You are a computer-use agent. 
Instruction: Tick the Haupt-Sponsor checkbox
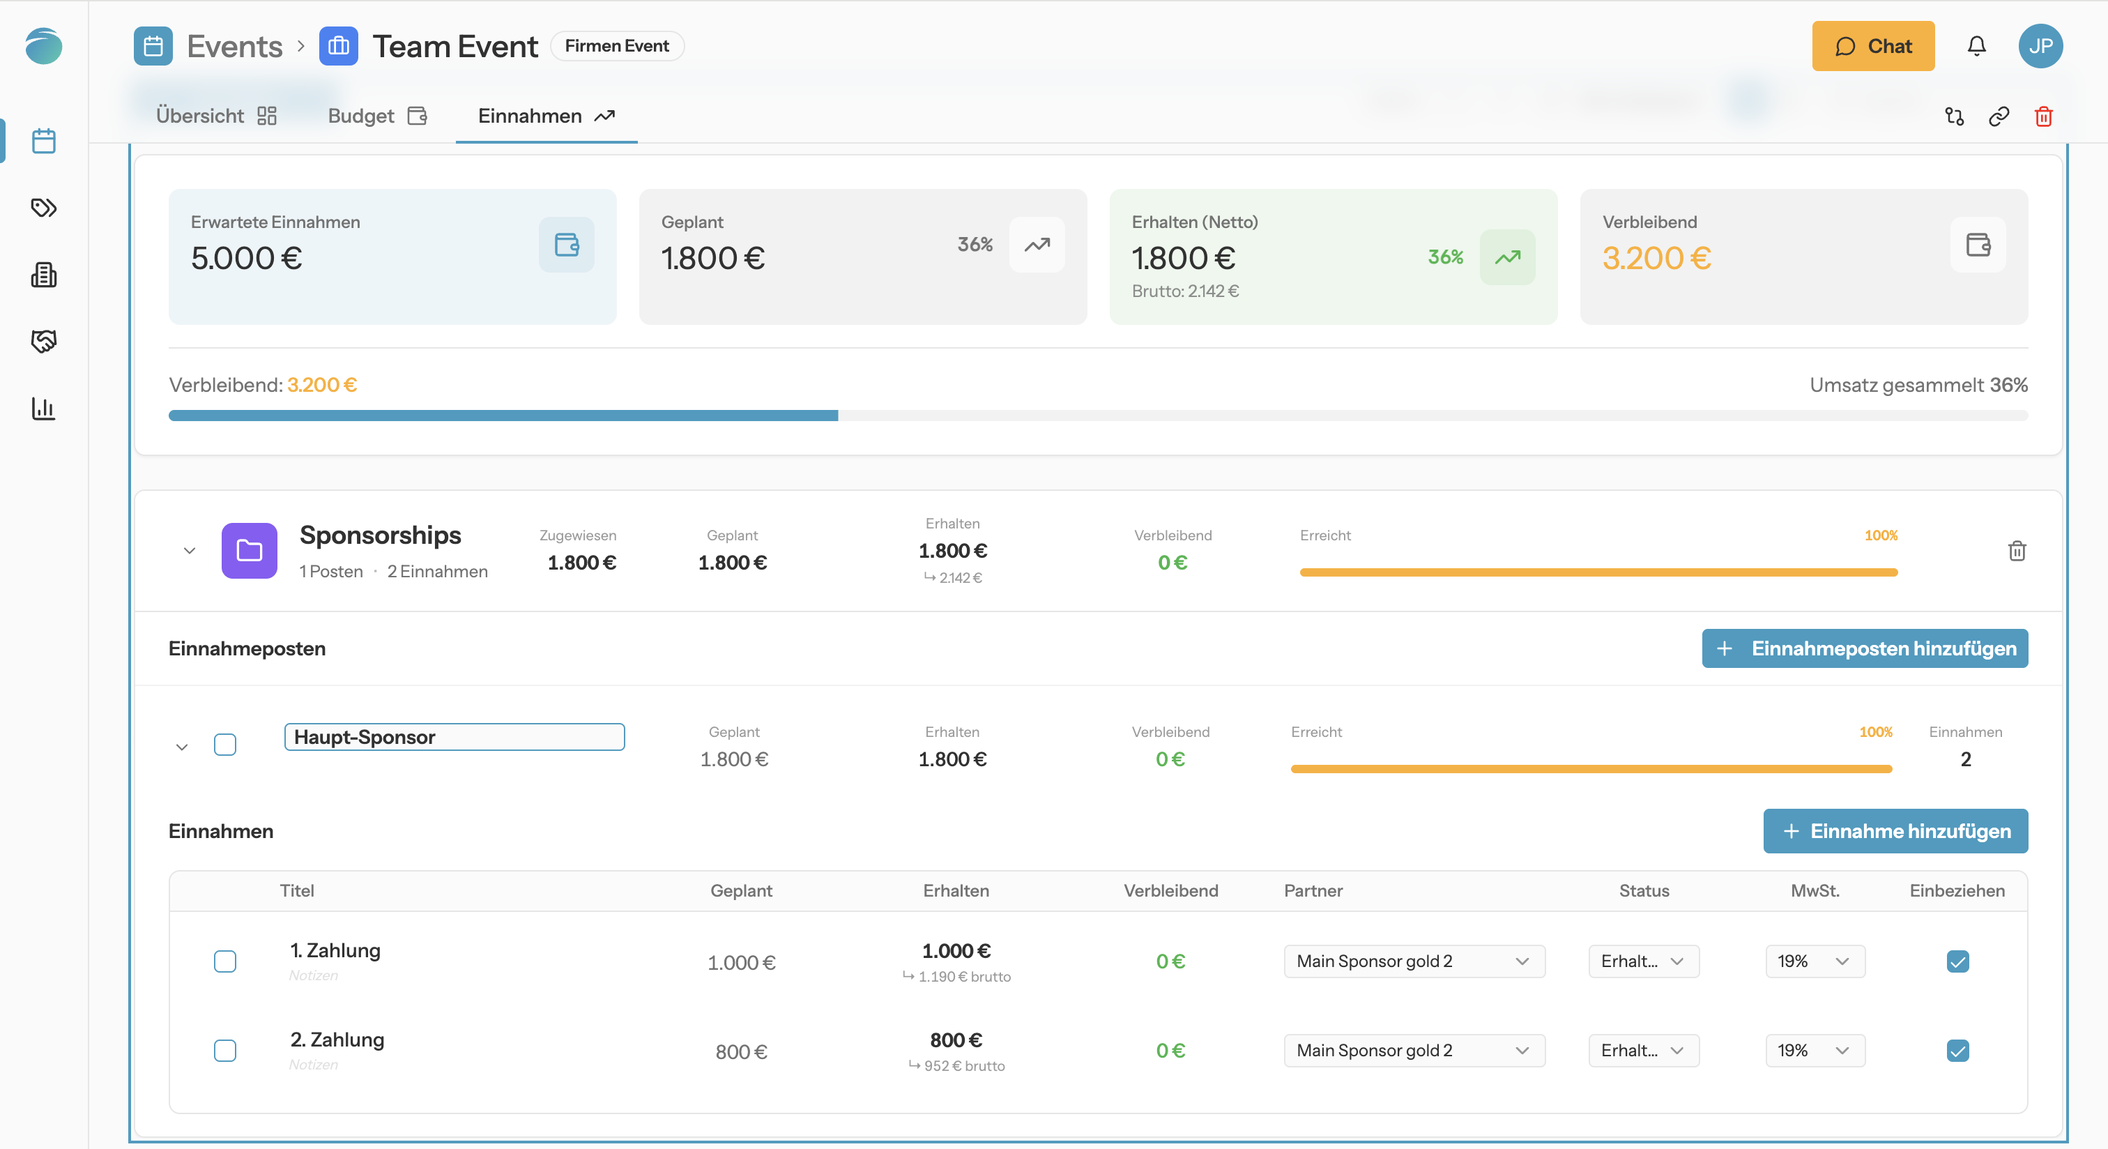tap(225, 744)
